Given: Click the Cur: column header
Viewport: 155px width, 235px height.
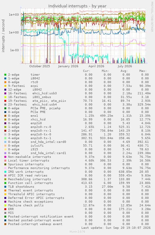Looking at the screenshot, I should point(87,71).
